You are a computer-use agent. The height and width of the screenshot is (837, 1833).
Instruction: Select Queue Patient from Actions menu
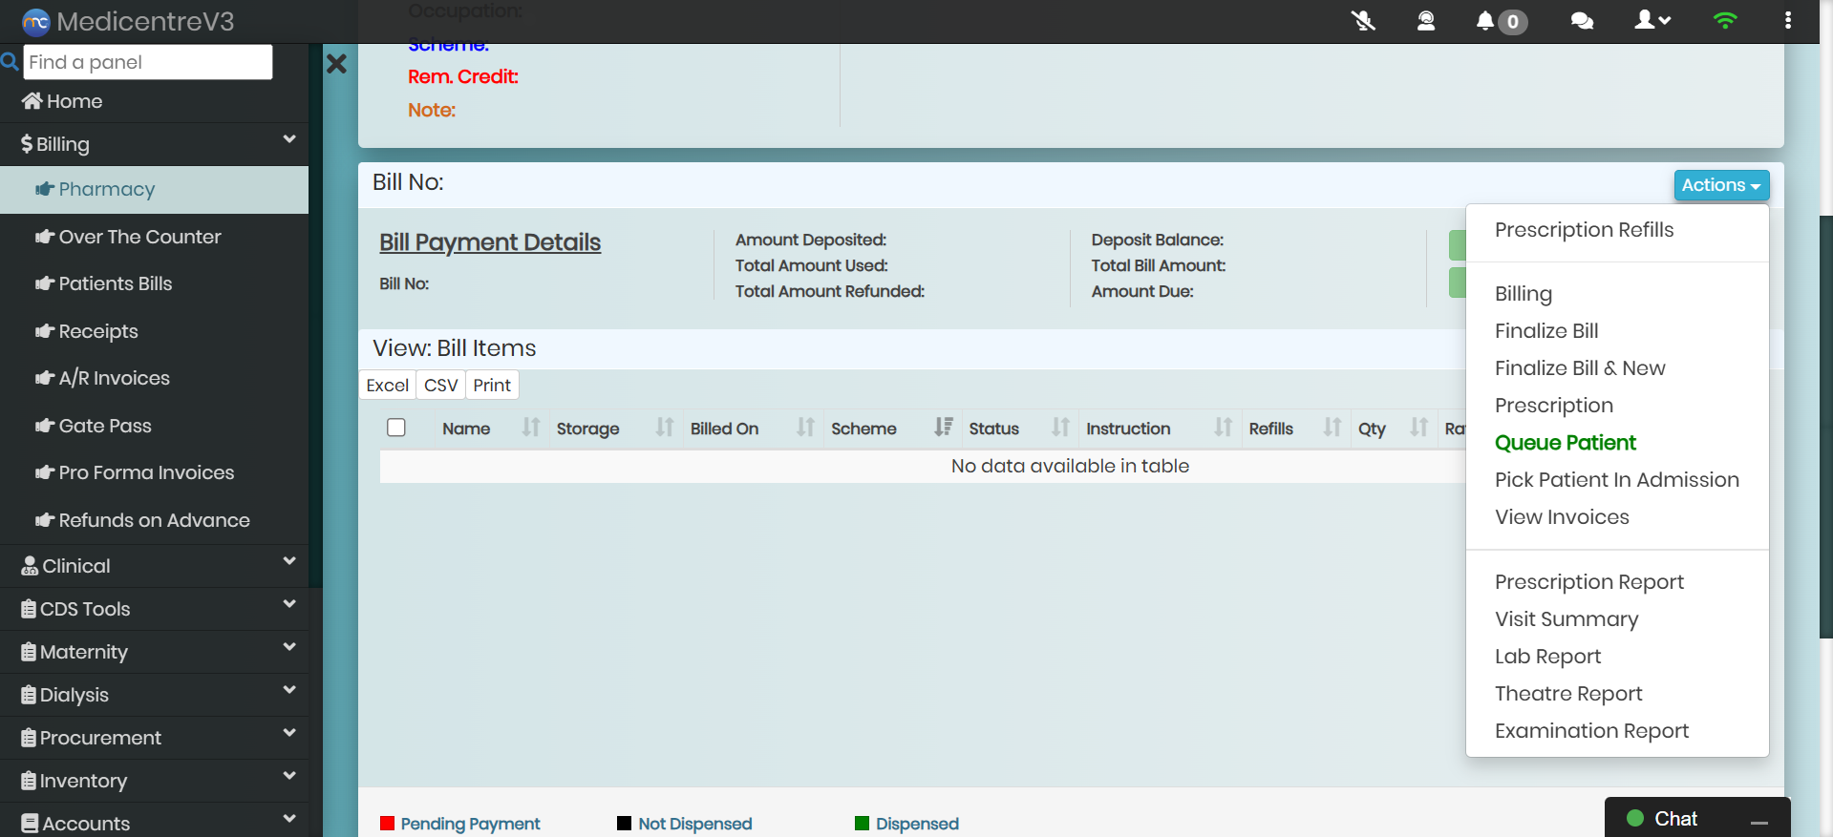click(x=1565, y=443)
